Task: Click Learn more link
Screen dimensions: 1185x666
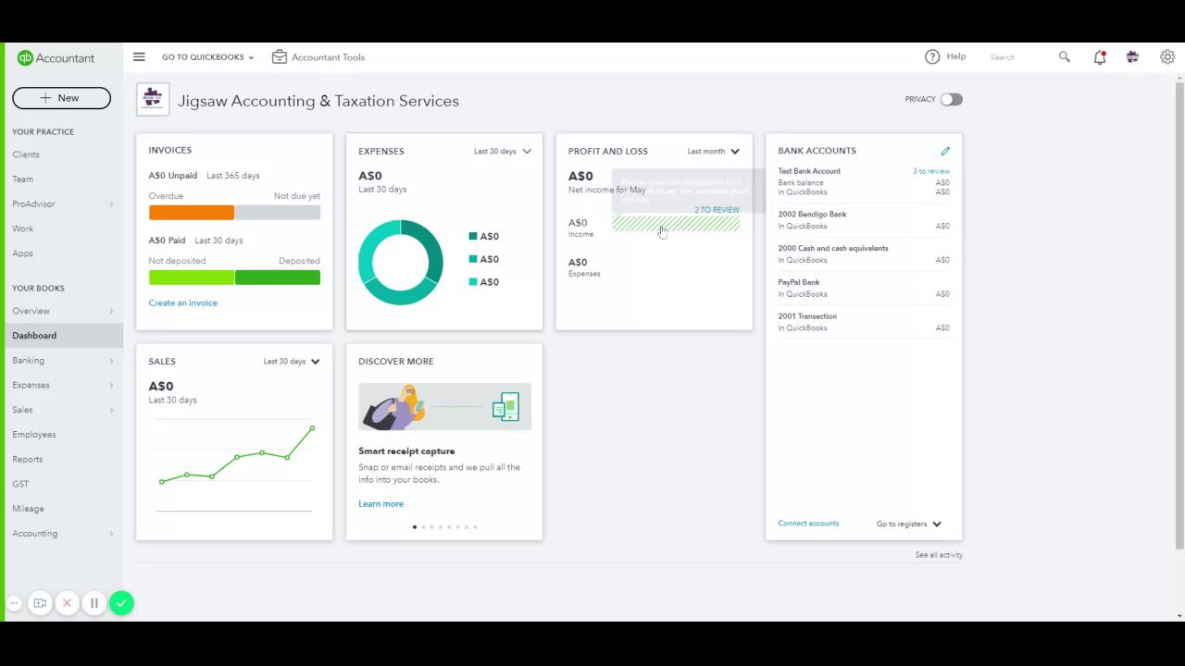Action: pyautogui.click(x=380, y=504)
